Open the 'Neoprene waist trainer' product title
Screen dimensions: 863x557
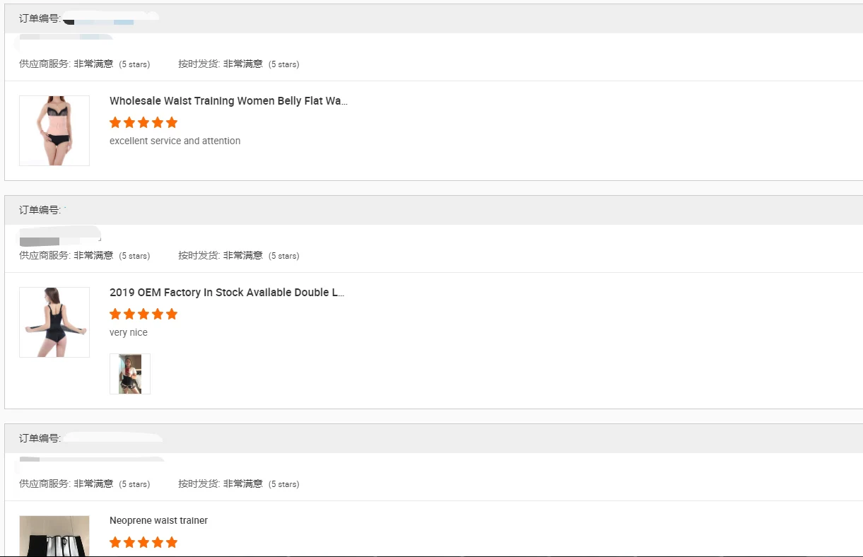click(158, 521)
